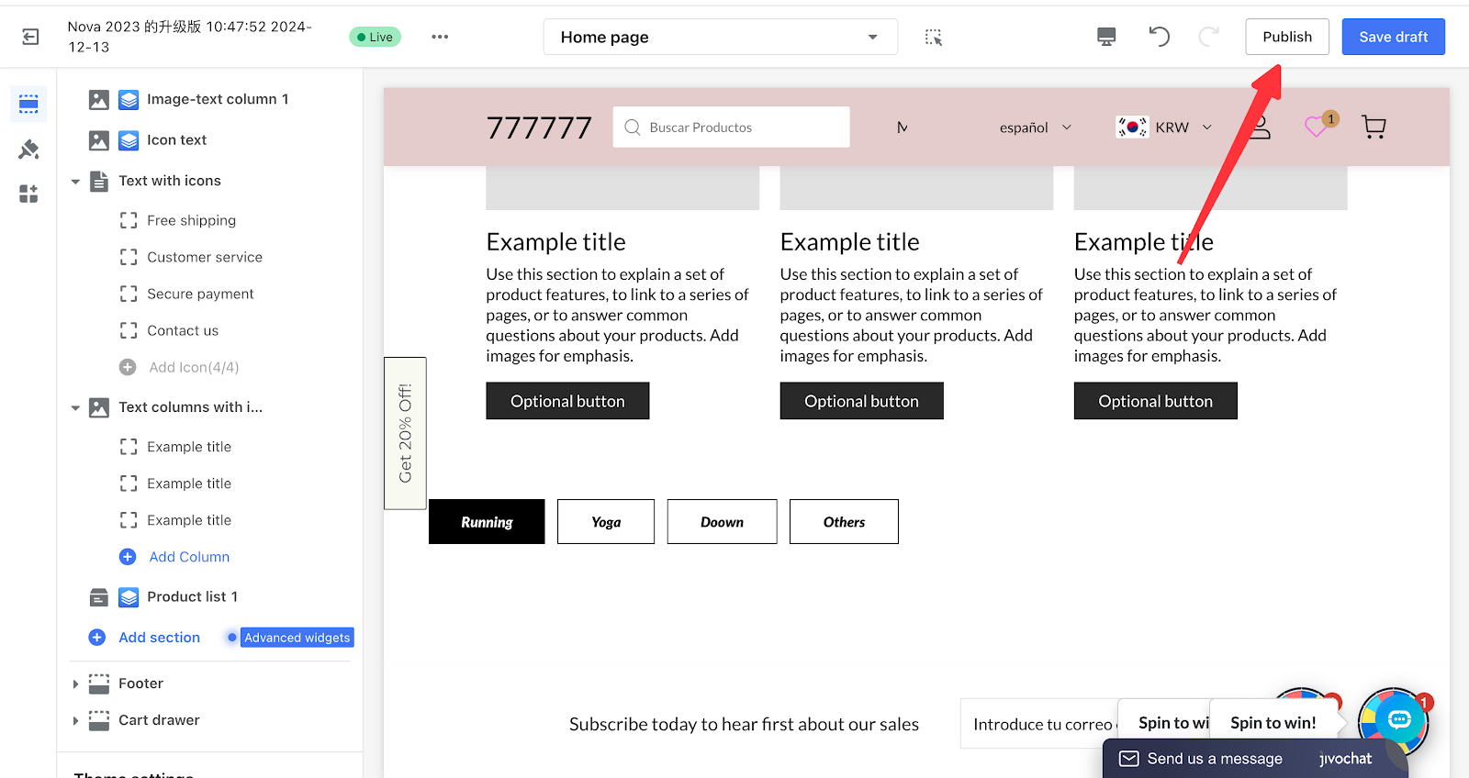Image resolution: width=1469 pixels, height=778 pixels.
Task: Open the three-dot more options menu
Action: point(440,37)
